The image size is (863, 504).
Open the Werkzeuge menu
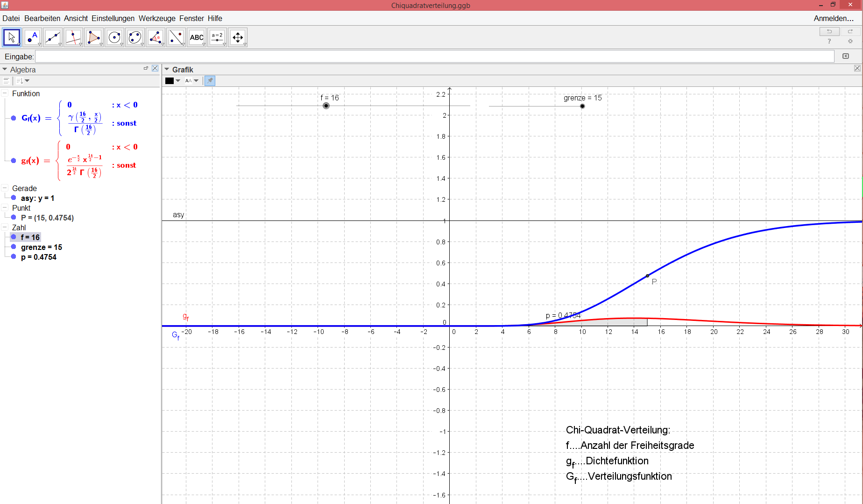[x=157, y=18]
